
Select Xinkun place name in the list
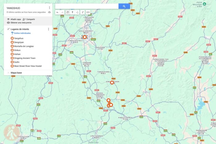17,50
